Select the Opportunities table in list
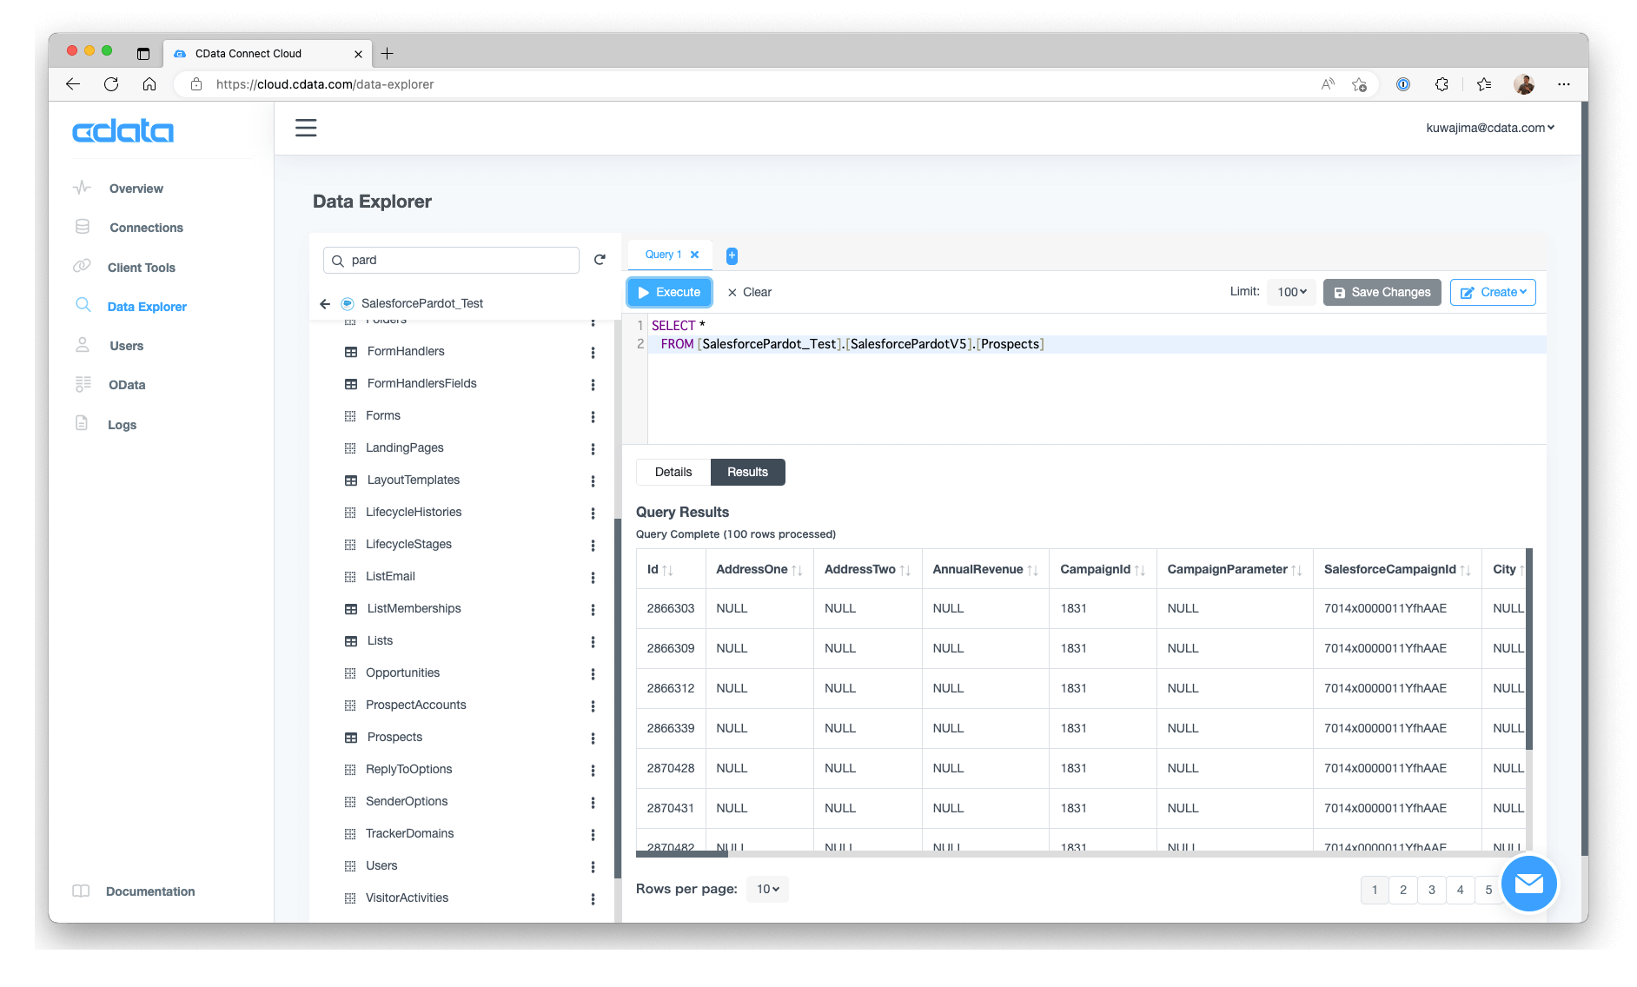This screenshot has height=987, width=1637. point(402,673)
